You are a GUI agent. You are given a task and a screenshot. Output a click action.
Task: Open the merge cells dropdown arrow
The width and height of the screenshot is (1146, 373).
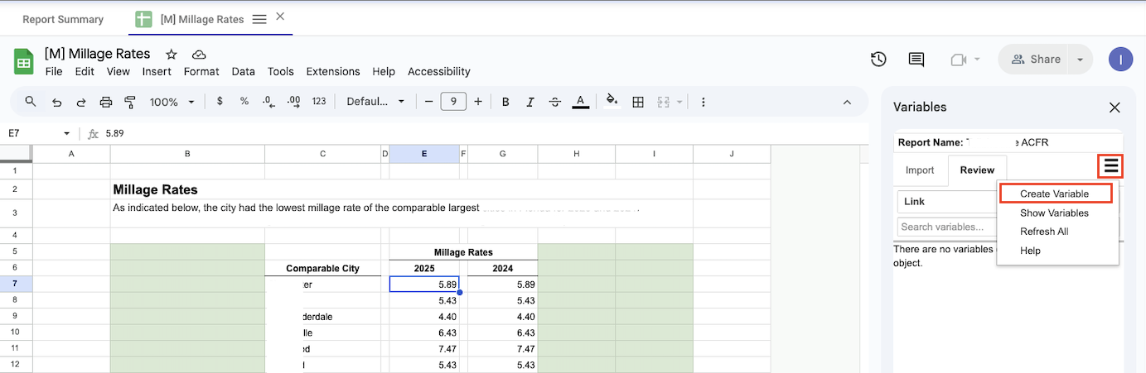pyautogui.click(x=679, y=102)
